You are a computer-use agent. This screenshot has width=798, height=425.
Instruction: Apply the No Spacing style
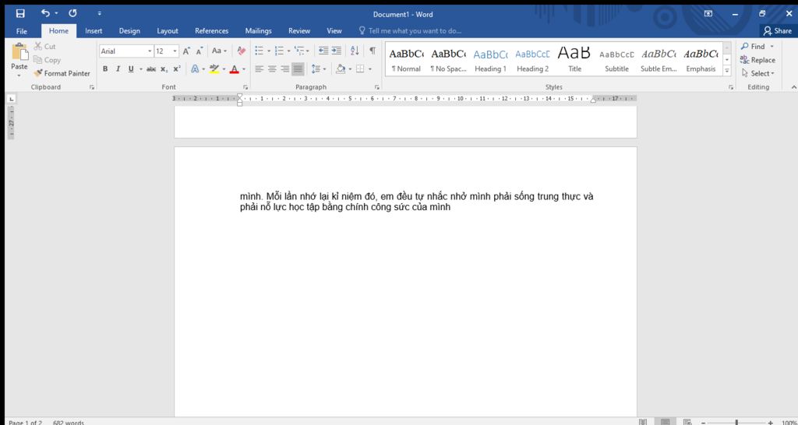pyautogui.click(x=448, y=59)
